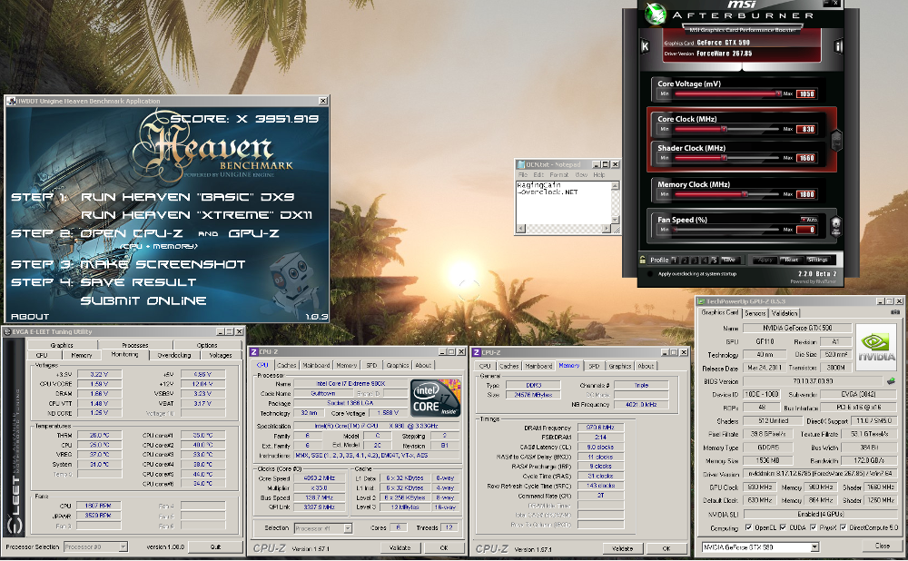Click the Afterburner Save profile button

coord(728,260)
